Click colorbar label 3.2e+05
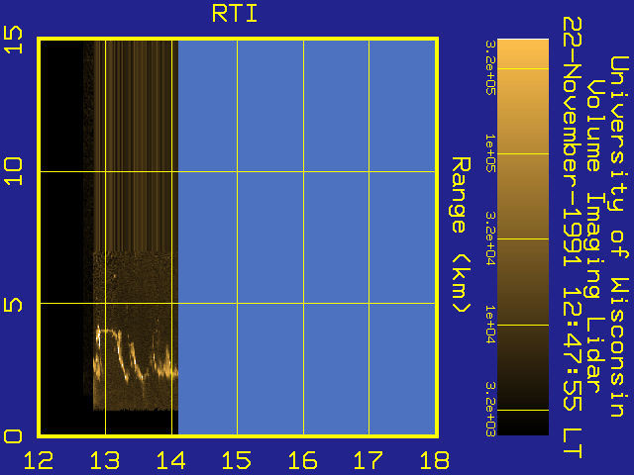This screenshot has height=475, width=634. click(x=490, y=67)
